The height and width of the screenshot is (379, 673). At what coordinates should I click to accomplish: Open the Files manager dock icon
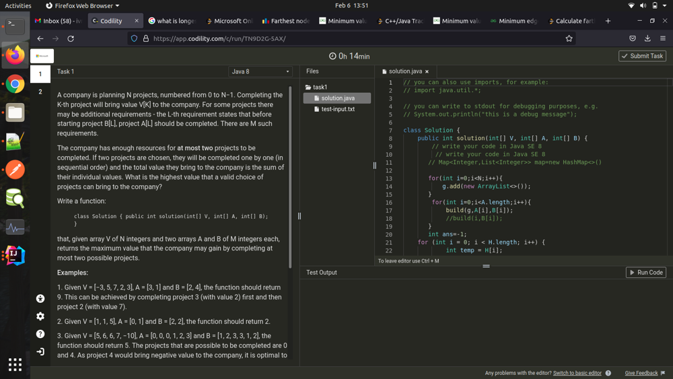[x=15, y=112]
